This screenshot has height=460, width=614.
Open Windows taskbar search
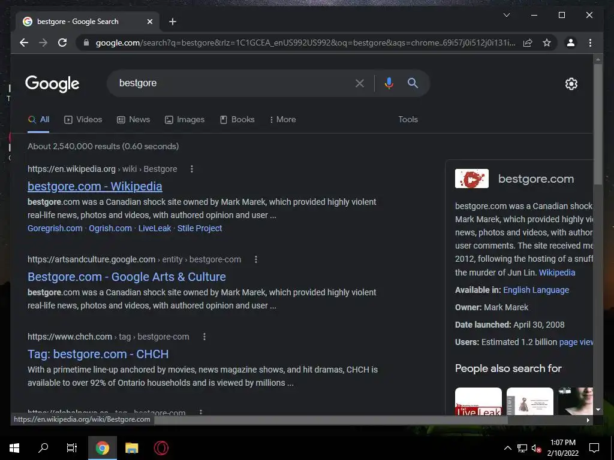(43, 448)
